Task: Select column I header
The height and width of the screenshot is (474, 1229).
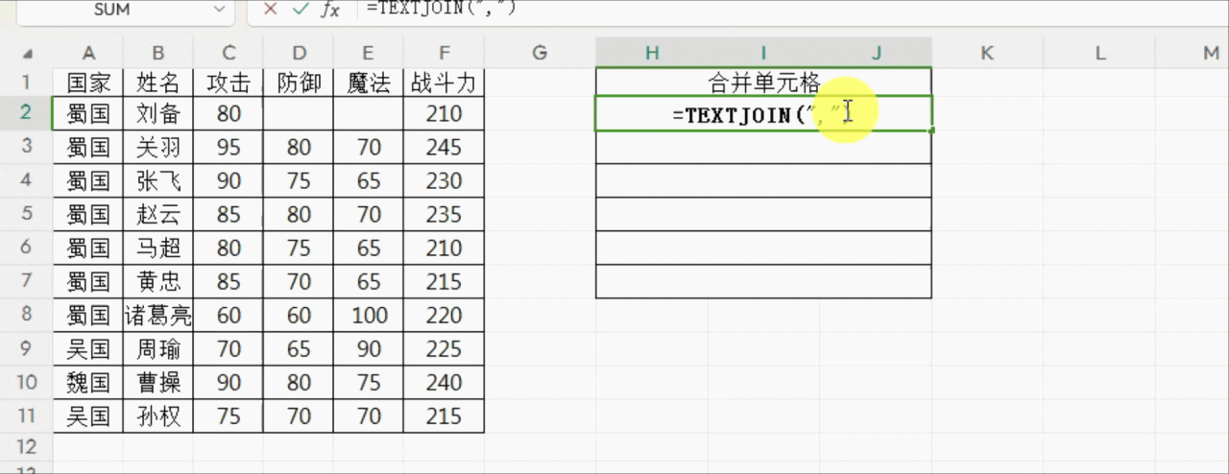Action: tap(764, 53)
